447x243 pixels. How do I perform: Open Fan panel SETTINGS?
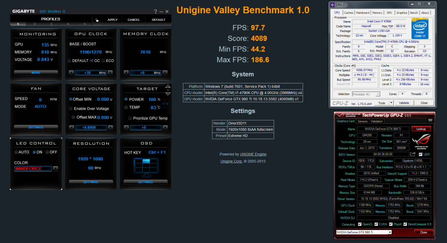36,127
